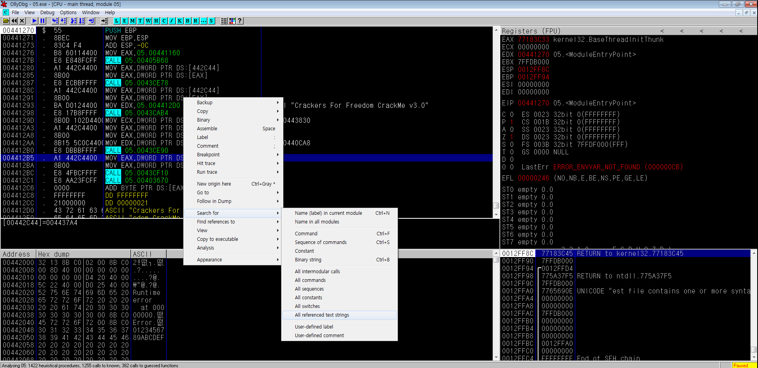Click the Restart program rewind icon
The image size is (758, 368).
(14, 21)
